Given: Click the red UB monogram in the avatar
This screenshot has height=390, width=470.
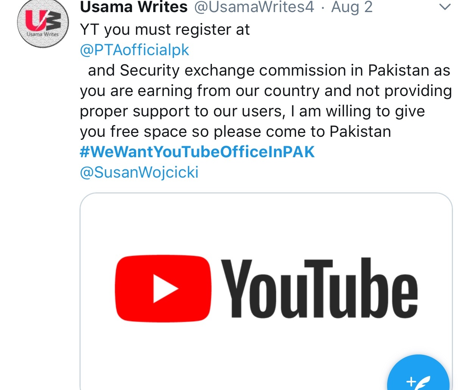Looking at the screenshot, I should [43, 20].
